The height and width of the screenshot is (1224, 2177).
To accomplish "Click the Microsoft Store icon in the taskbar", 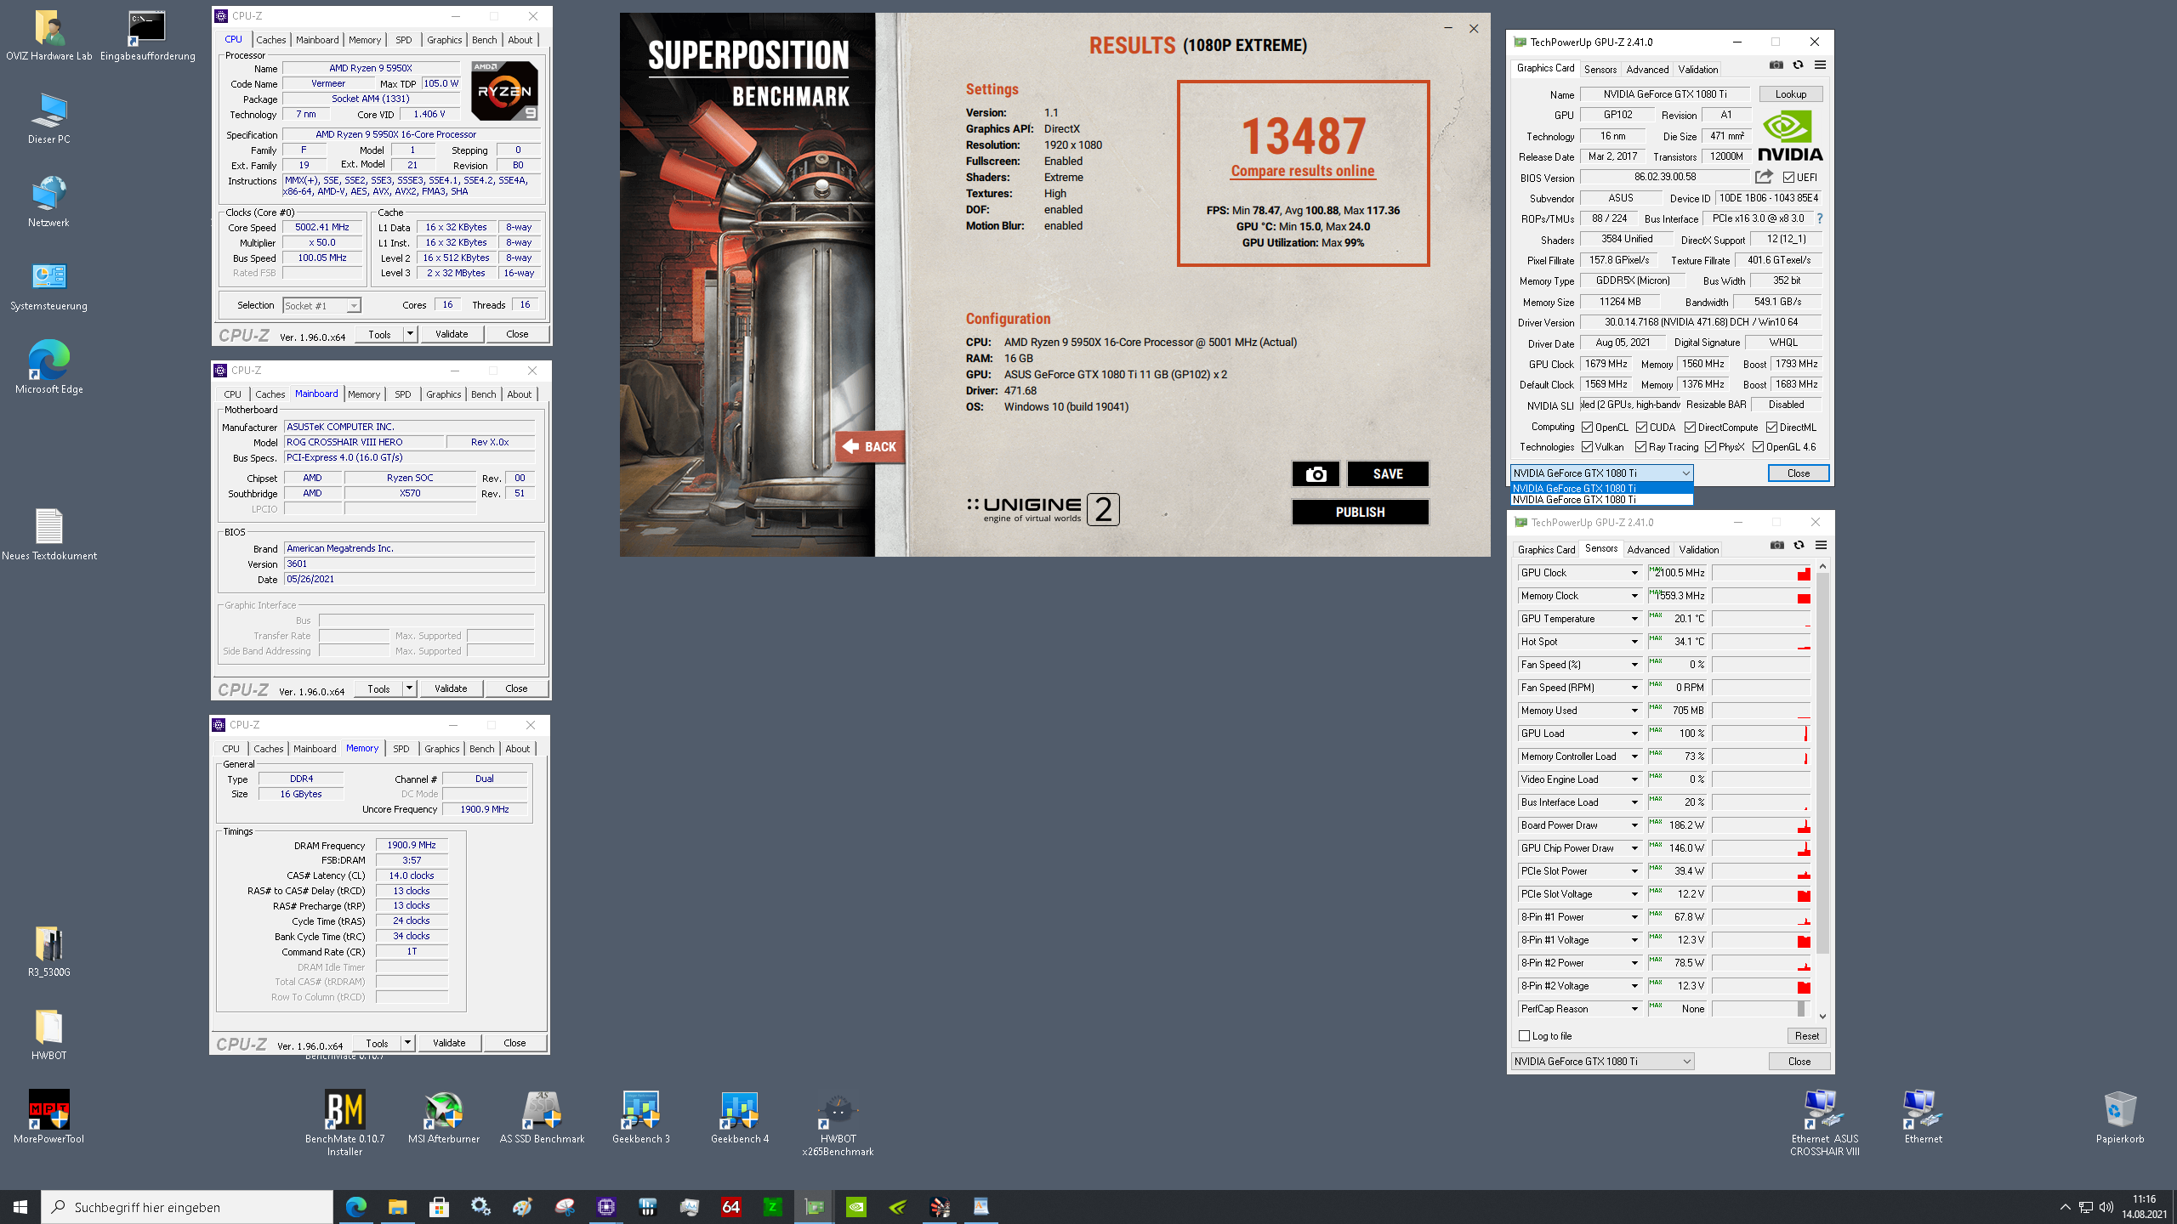I will 439,1206.
